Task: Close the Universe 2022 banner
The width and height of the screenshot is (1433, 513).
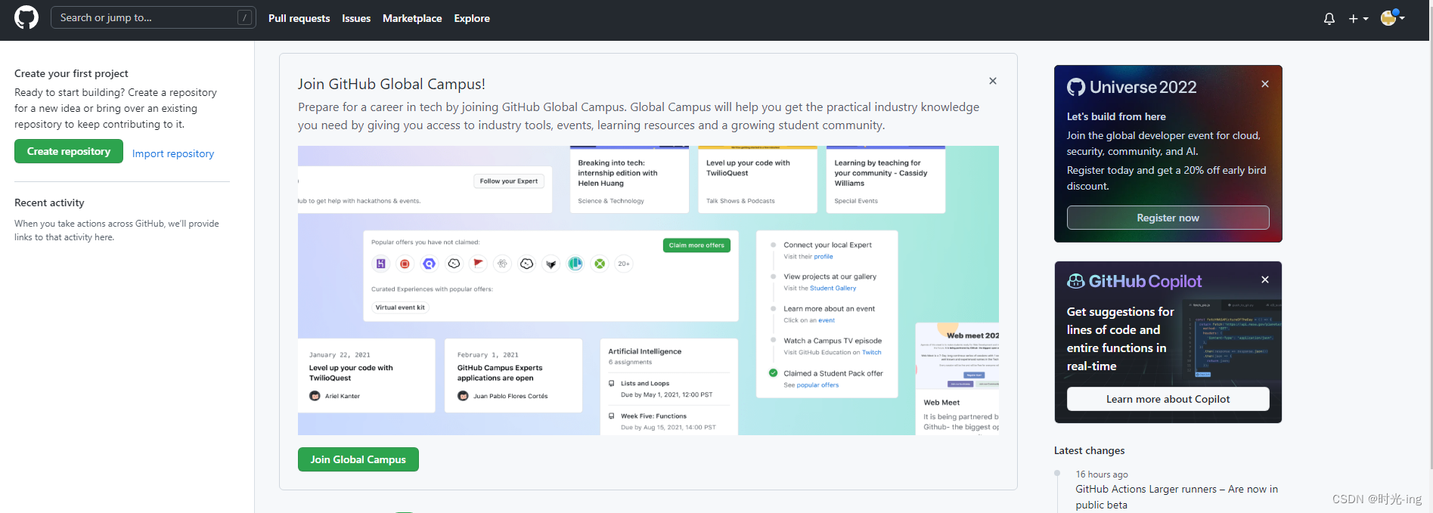Action: click(x=1265, y=84)
